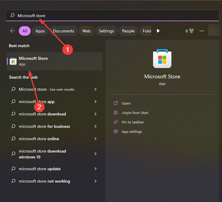The height and width of the screenshot is (202, 222).
Task: Click search icon beside microsoft store download
Action: [13, 114]
